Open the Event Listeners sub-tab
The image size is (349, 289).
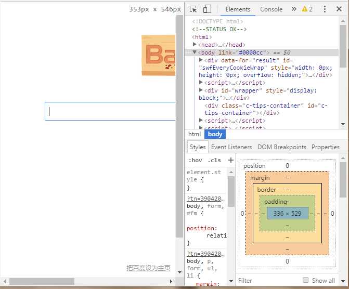coord(231,147)
